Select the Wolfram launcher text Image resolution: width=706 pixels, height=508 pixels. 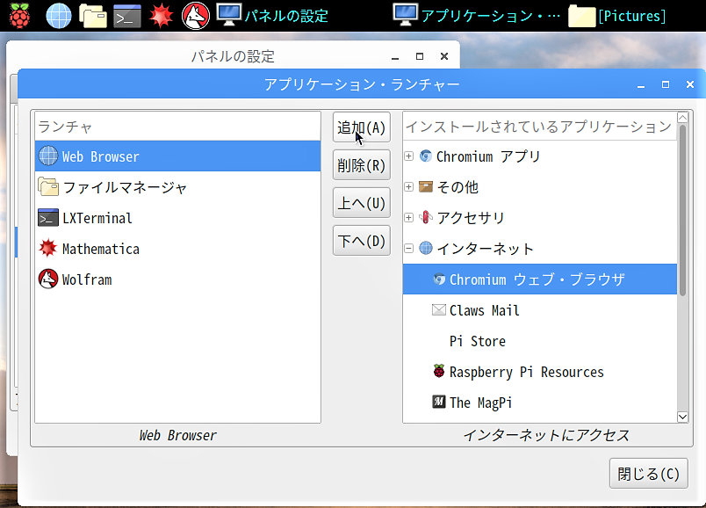tap(87, 279)
